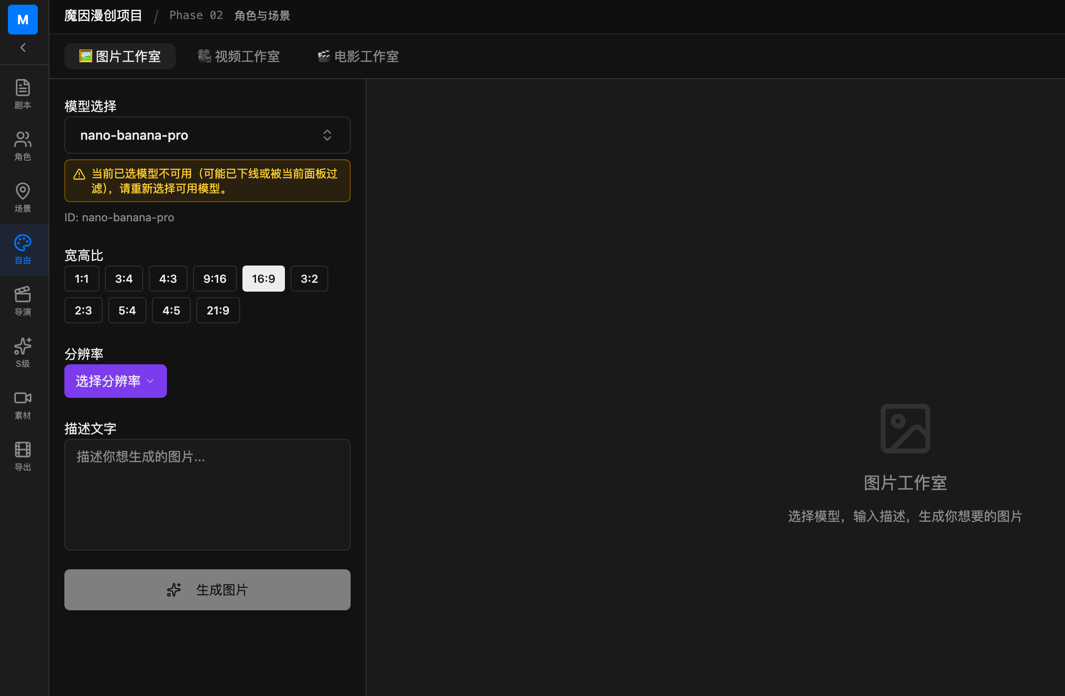Image resolution: width=1065 pixels, height=696 pixels.
Task: Open the 导出 film strip icon
Action: (22, 456)
